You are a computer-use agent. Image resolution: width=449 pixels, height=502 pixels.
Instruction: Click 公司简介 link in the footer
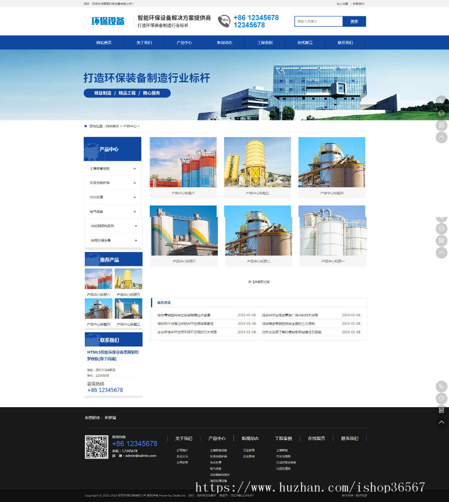pos(184,450)
